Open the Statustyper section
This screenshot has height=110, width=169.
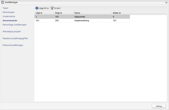[x=9, y=12]
